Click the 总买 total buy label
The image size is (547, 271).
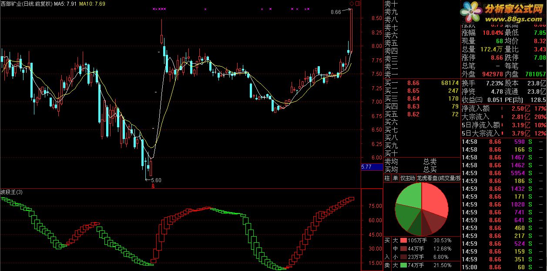(430, 169)
